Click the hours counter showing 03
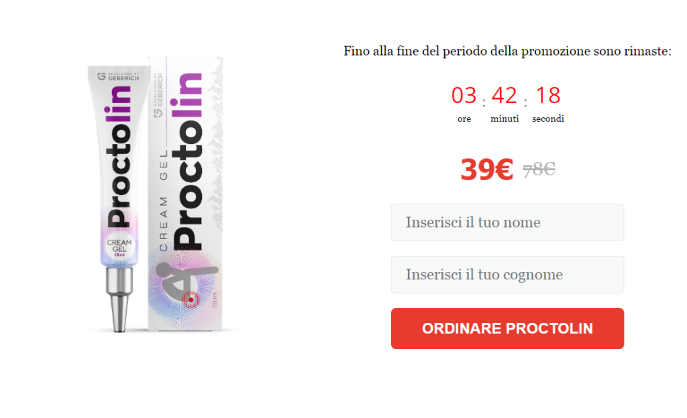Image resolution: width=687 pixels, height=418 pixels. tap(464, 95)
